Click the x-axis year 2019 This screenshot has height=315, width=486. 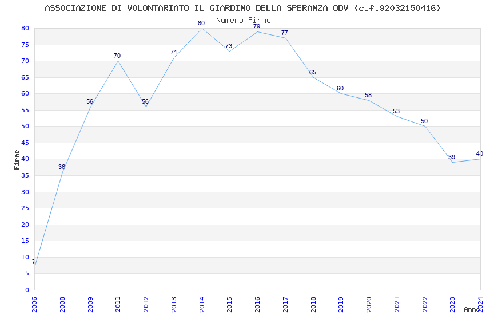tap(341, 305)
